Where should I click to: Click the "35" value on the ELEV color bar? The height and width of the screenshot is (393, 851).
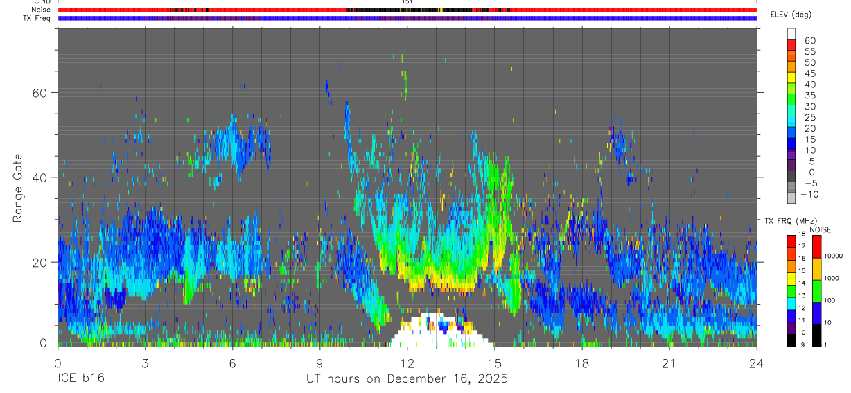(x=810, y=96)
